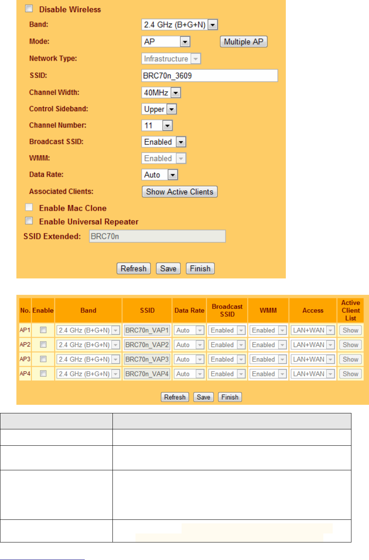The width and height of the screenshot is (369, 560).
Task: Click the BRC70n_VAP3 SSID field
Action: click(x=147, y=359)
